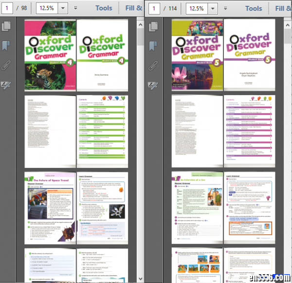Select Grammar 5 purple Contents page
Screen dimensions: 292x283
tap(250, 131)
